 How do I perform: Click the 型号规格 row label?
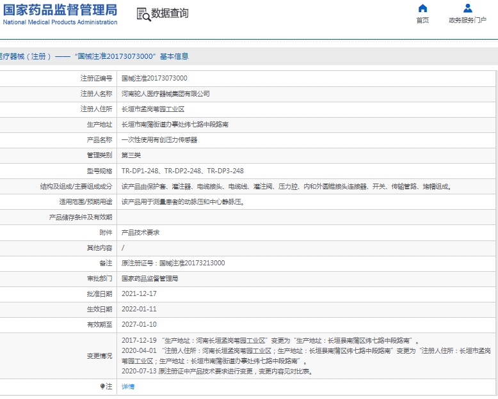coord(99,171)
